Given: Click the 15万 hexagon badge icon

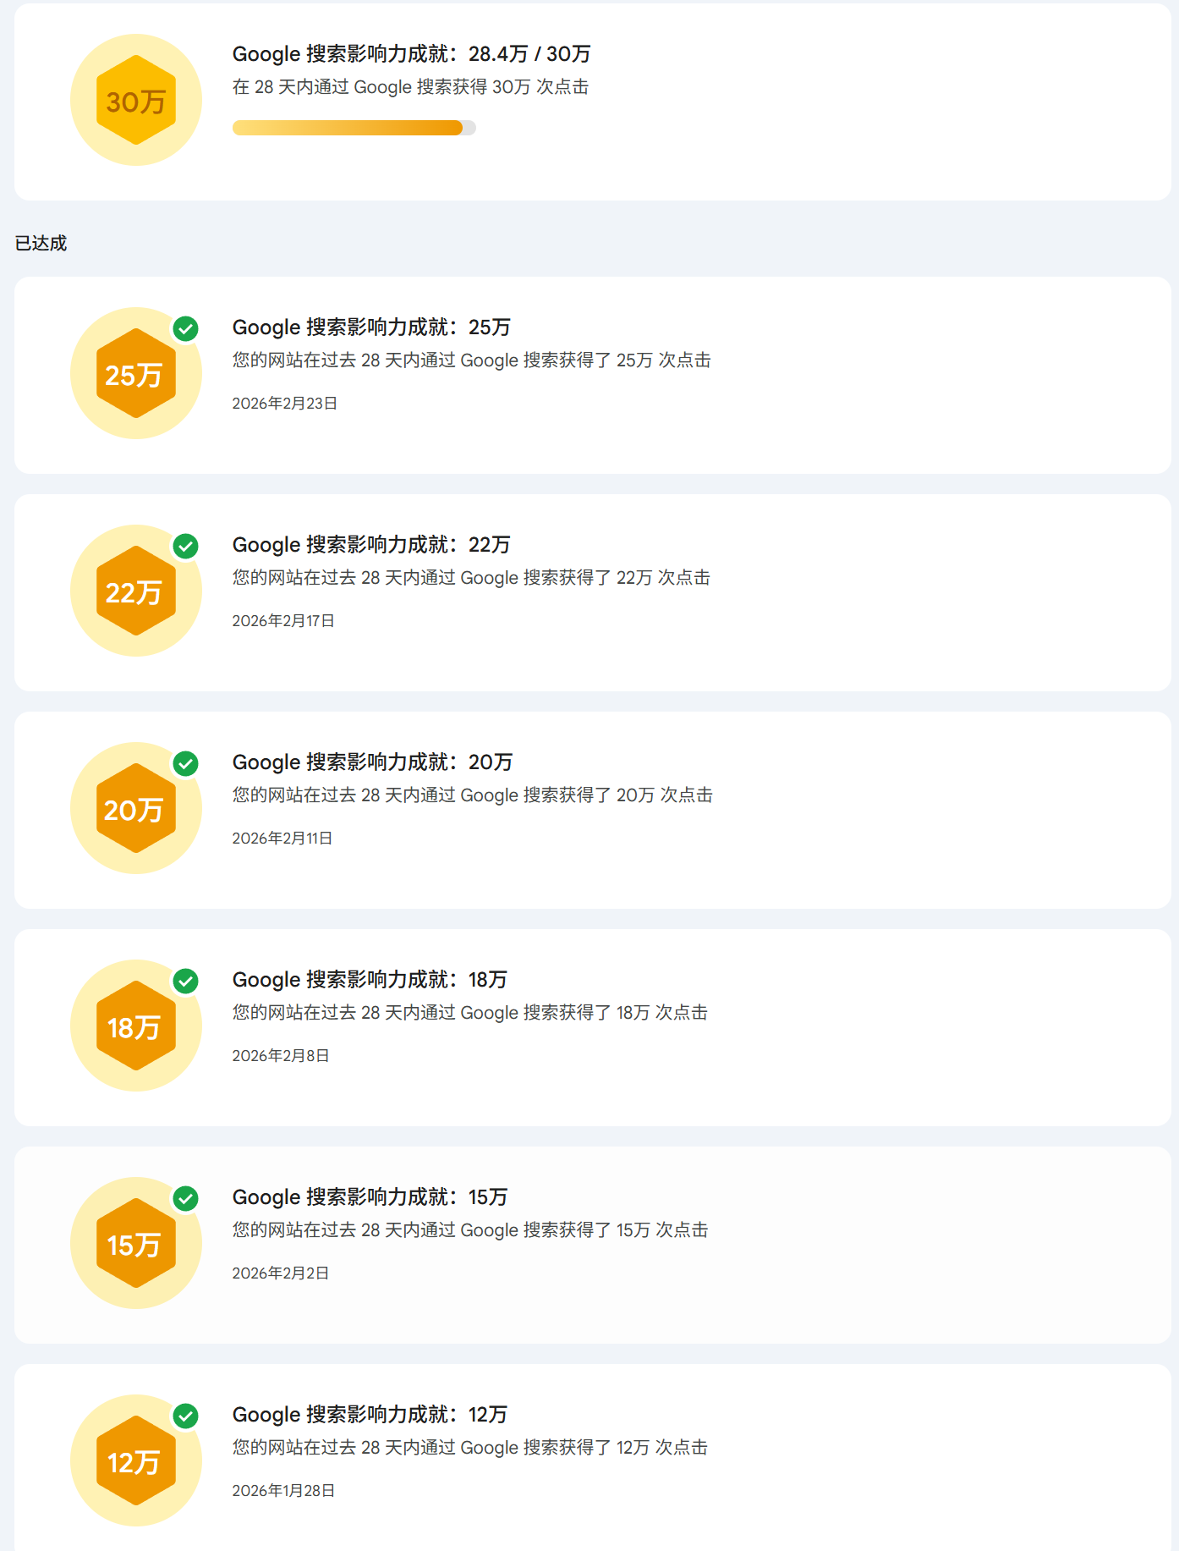Looking at the screenshot, I should click(136, 1243).
